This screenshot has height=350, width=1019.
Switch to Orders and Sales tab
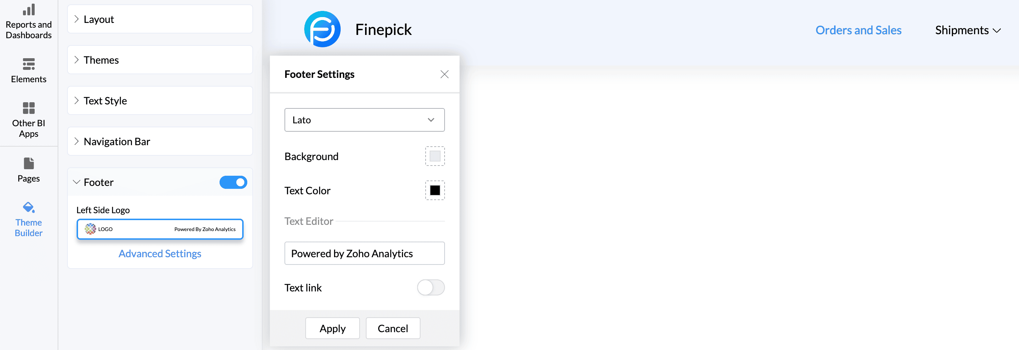point(859,31)
